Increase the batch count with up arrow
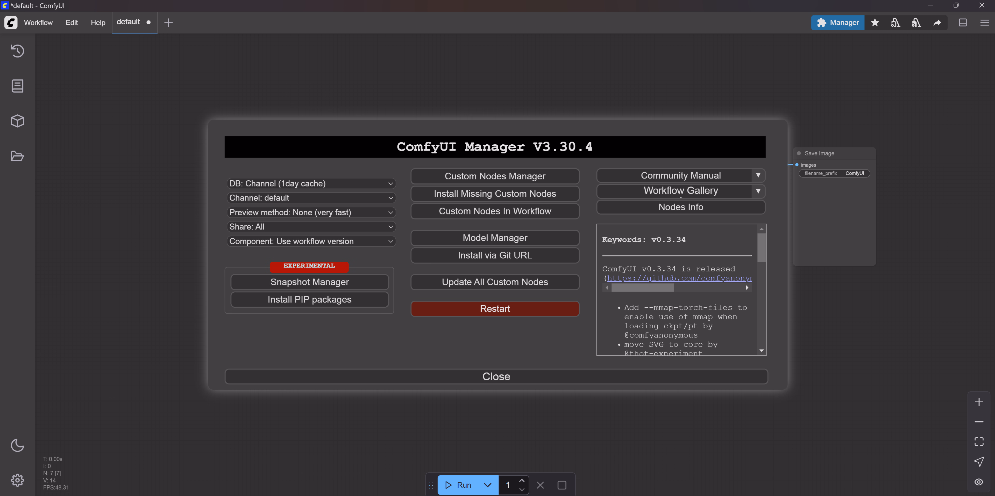 pyautogui.click(x=521, y=480)
